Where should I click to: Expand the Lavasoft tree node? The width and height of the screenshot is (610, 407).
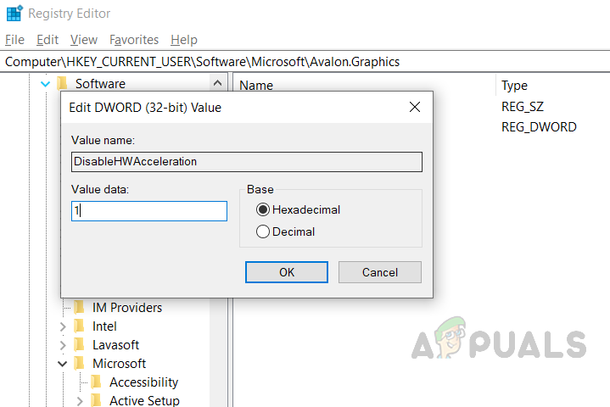coord(63,345)
